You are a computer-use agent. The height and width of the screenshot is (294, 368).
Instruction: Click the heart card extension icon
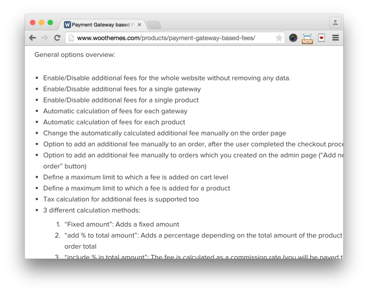[x=322, y=38]
